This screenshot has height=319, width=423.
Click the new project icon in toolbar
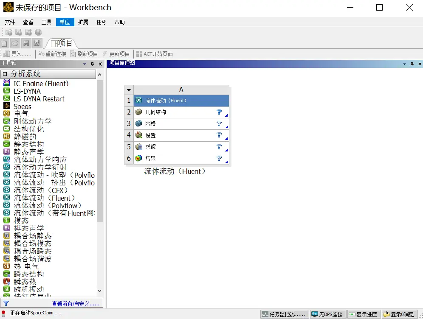pos(5,43)
